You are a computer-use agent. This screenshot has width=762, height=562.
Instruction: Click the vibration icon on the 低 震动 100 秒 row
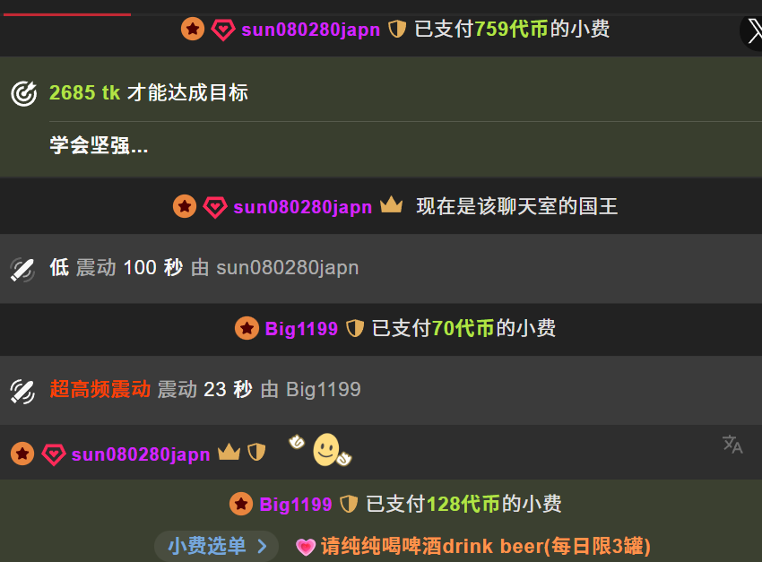(22, 269)
